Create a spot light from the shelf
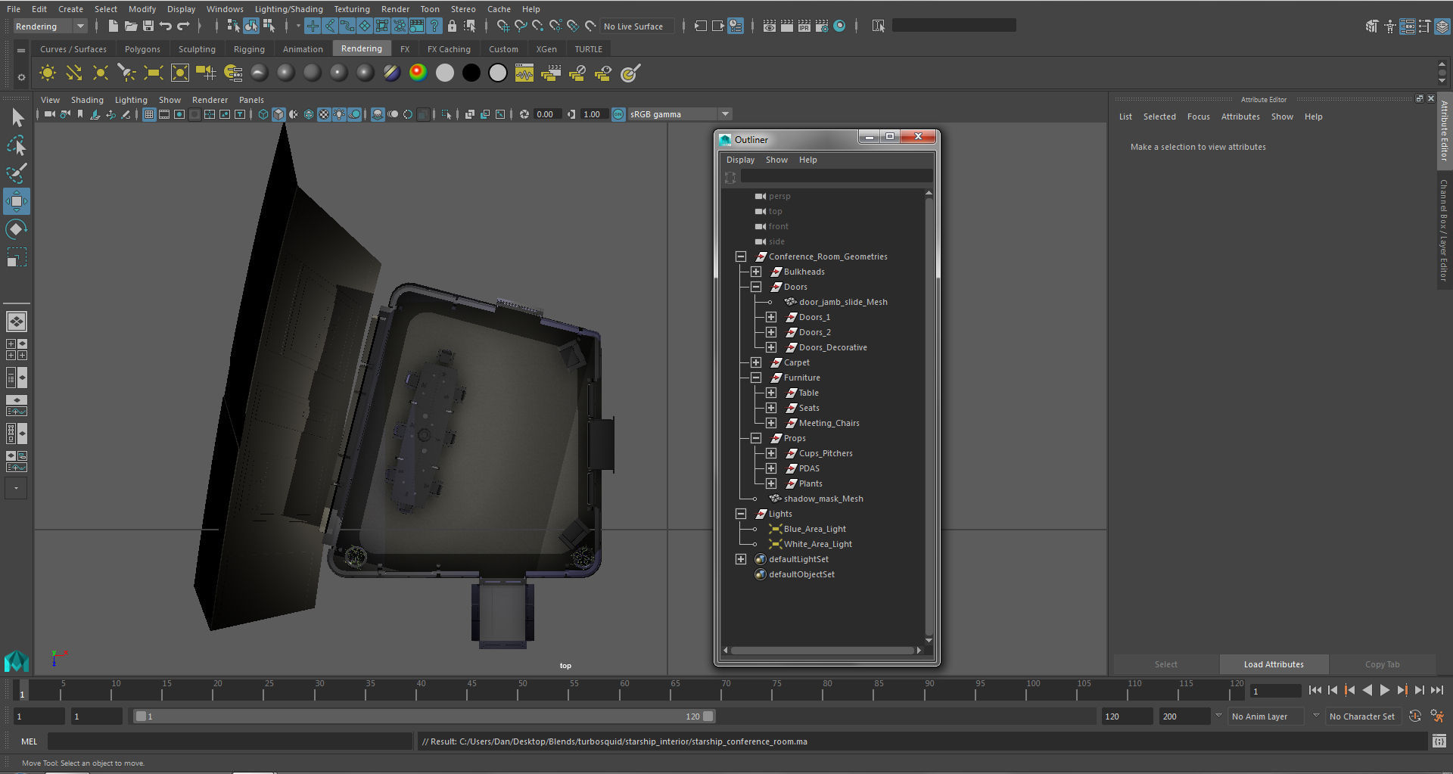Screen dimensions: 1453x774 click(x=126, y=73)
